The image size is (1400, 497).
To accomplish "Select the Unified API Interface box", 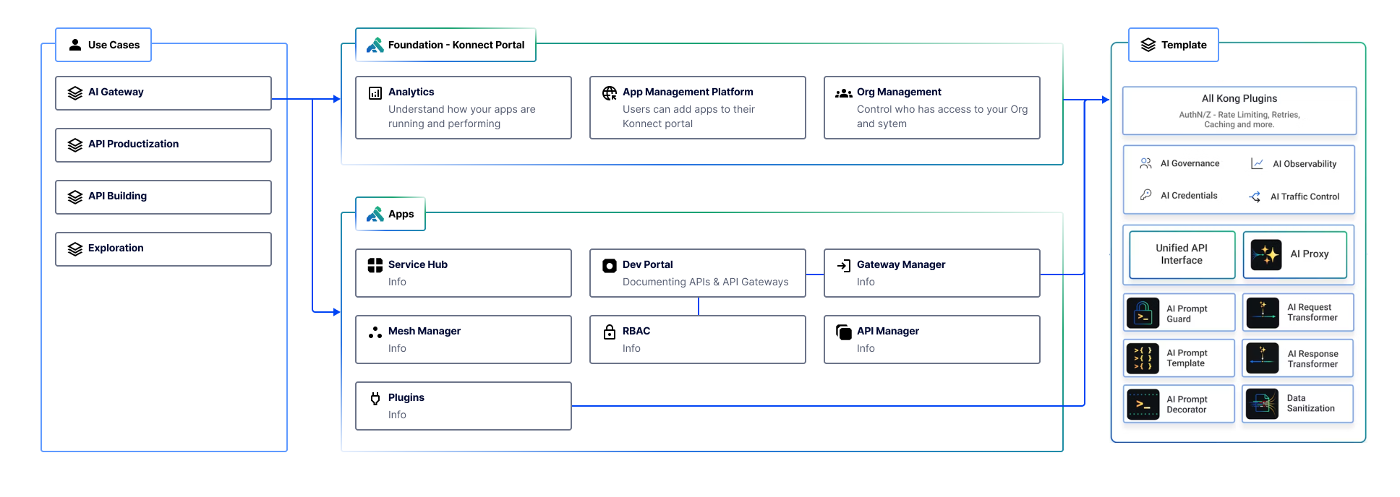I will coord(1182,254).
